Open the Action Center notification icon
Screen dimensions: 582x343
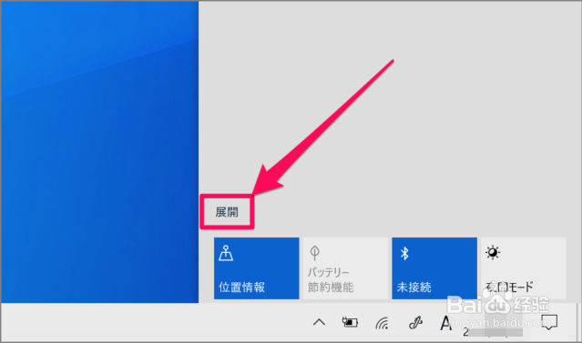[549, 322]
